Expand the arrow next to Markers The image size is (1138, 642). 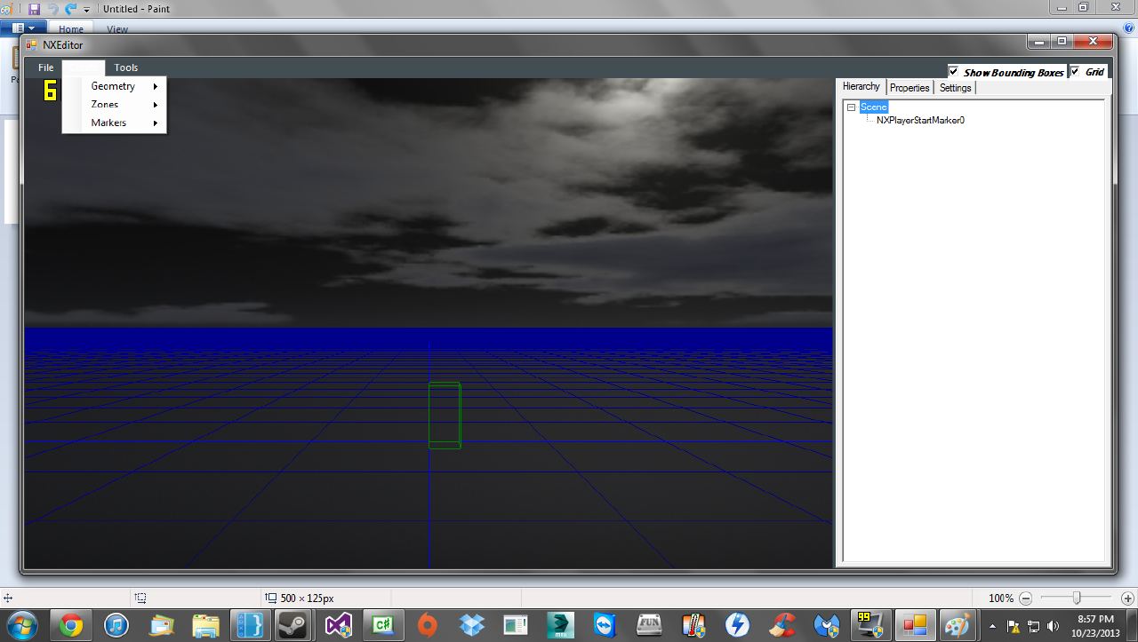(x=156, y=123)
